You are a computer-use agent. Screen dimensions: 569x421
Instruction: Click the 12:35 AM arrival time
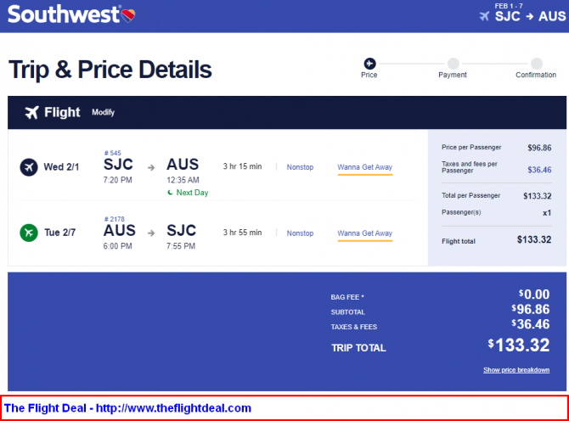tap(183, 180)
